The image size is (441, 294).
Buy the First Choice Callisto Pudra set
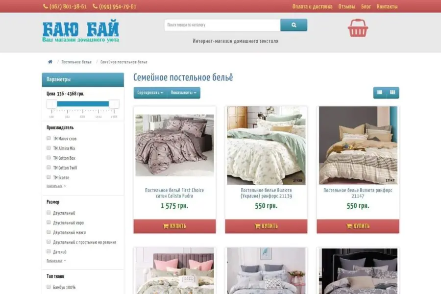point(174,226)
